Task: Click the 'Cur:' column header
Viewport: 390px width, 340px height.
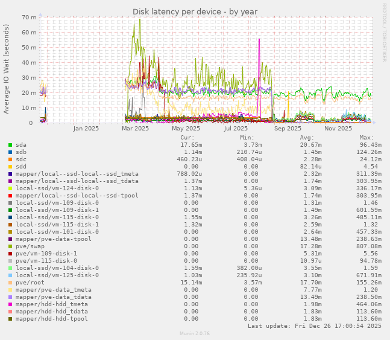Action: click(187, 138)
